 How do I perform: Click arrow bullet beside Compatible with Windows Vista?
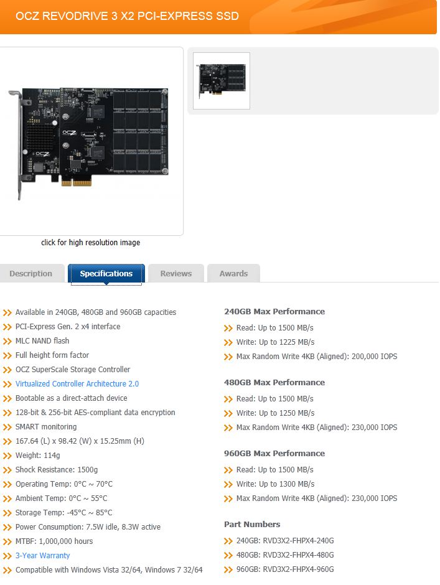pos(7,571)
